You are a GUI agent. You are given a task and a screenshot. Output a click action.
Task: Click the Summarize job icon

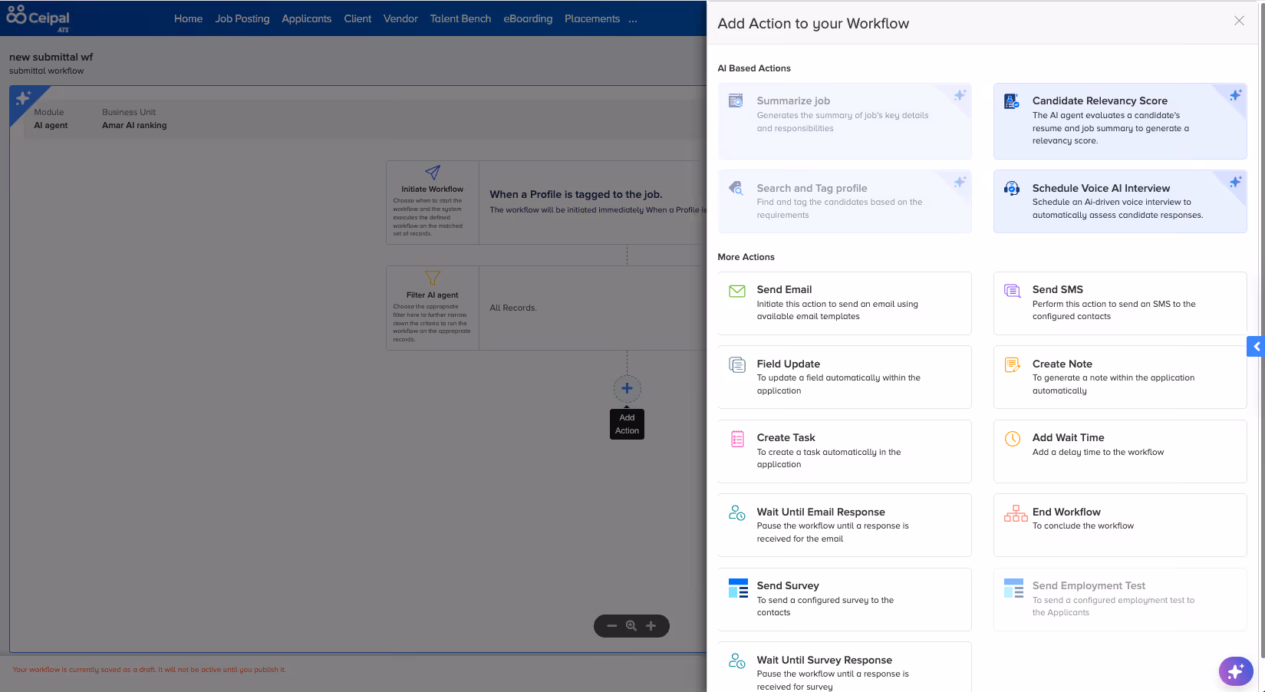coord(736,101)
